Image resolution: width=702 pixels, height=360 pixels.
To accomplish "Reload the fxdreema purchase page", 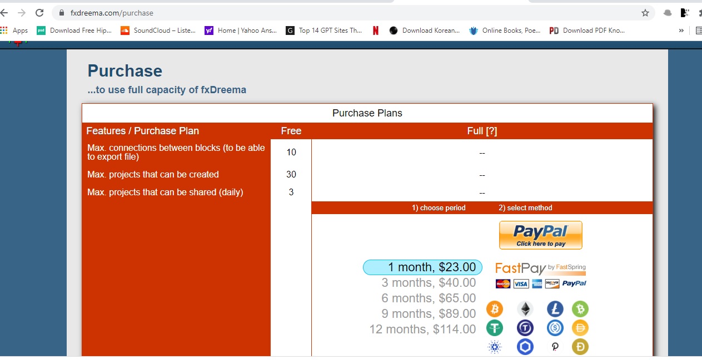I will click(39, 13).
